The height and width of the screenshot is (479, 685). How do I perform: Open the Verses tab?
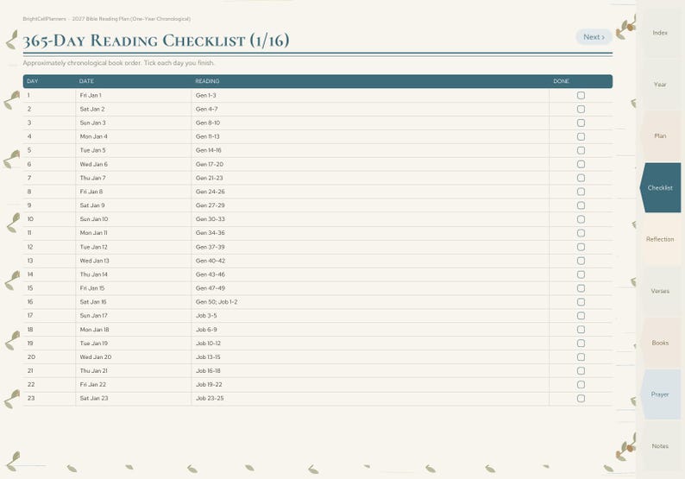pyautogui.click(x=660, y=291)
